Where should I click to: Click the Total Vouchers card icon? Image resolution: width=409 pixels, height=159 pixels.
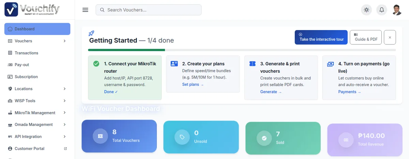(100, 136)
